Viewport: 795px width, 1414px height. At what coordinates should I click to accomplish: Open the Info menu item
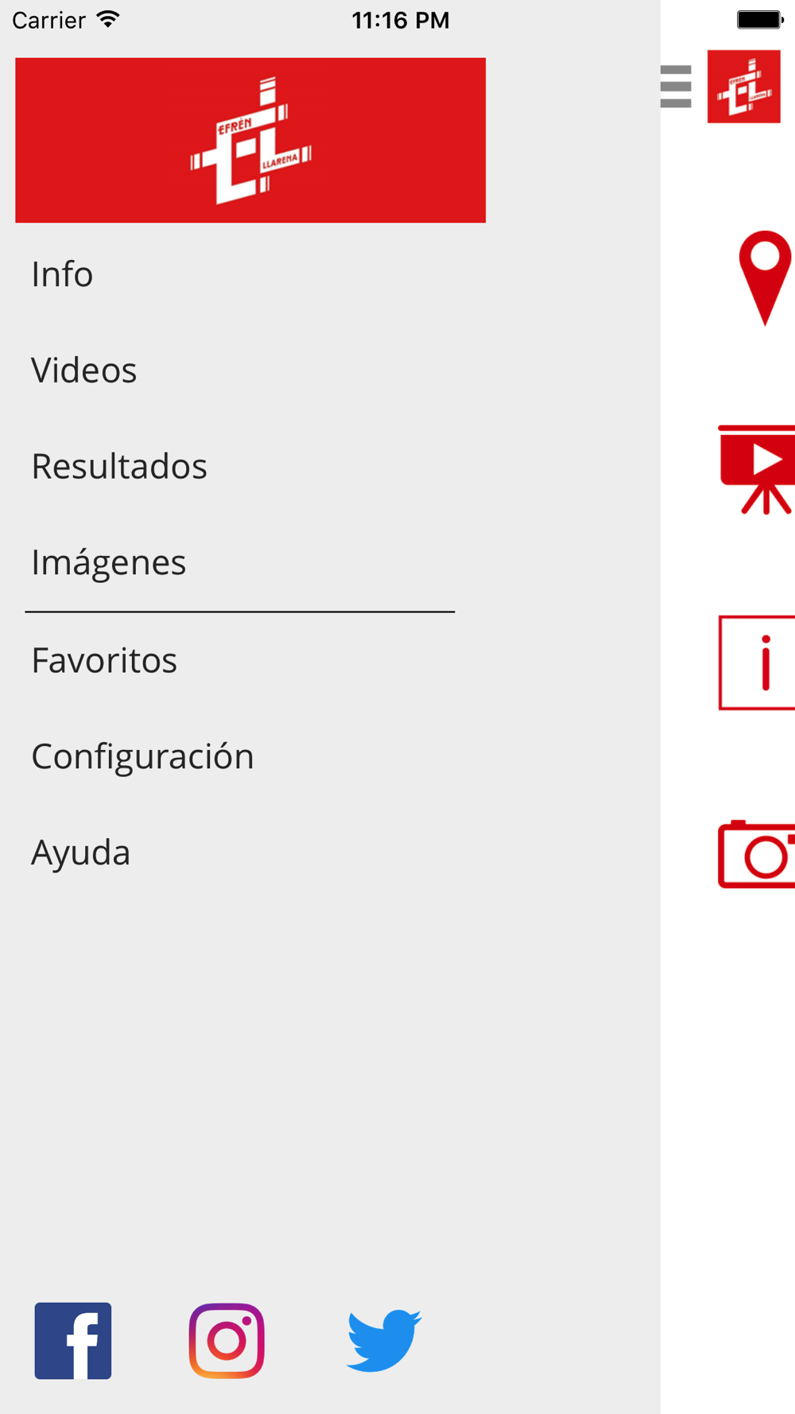(x=62, y=274)
